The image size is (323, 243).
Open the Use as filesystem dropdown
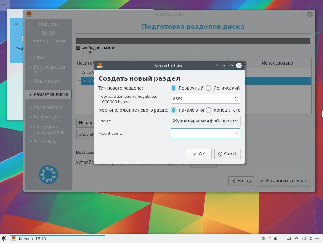pyautogui.click(x=205, y=121)
